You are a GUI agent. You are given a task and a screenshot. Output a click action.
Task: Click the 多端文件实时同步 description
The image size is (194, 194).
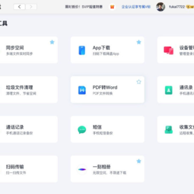[x=19, y=54]
